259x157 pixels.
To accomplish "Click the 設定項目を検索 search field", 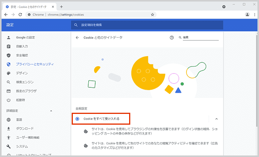I will [x=147, y=25].
